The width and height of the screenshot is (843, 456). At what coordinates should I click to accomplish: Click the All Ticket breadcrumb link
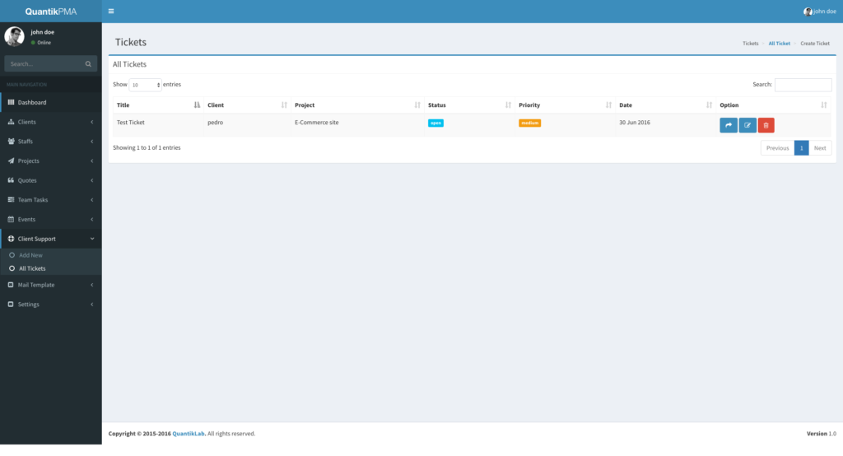click(779, 44)
